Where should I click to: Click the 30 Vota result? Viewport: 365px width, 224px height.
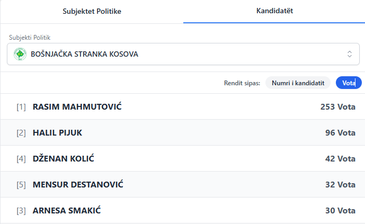340,211
